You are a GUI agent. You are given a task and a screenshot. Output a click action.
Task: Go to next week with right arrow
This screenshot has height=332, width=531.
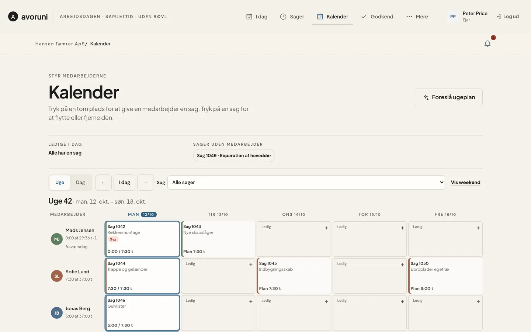(x=145, y=183)
